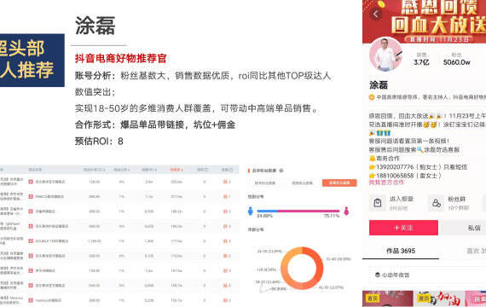Click the pink female gender icon

[x=346, y=211]
